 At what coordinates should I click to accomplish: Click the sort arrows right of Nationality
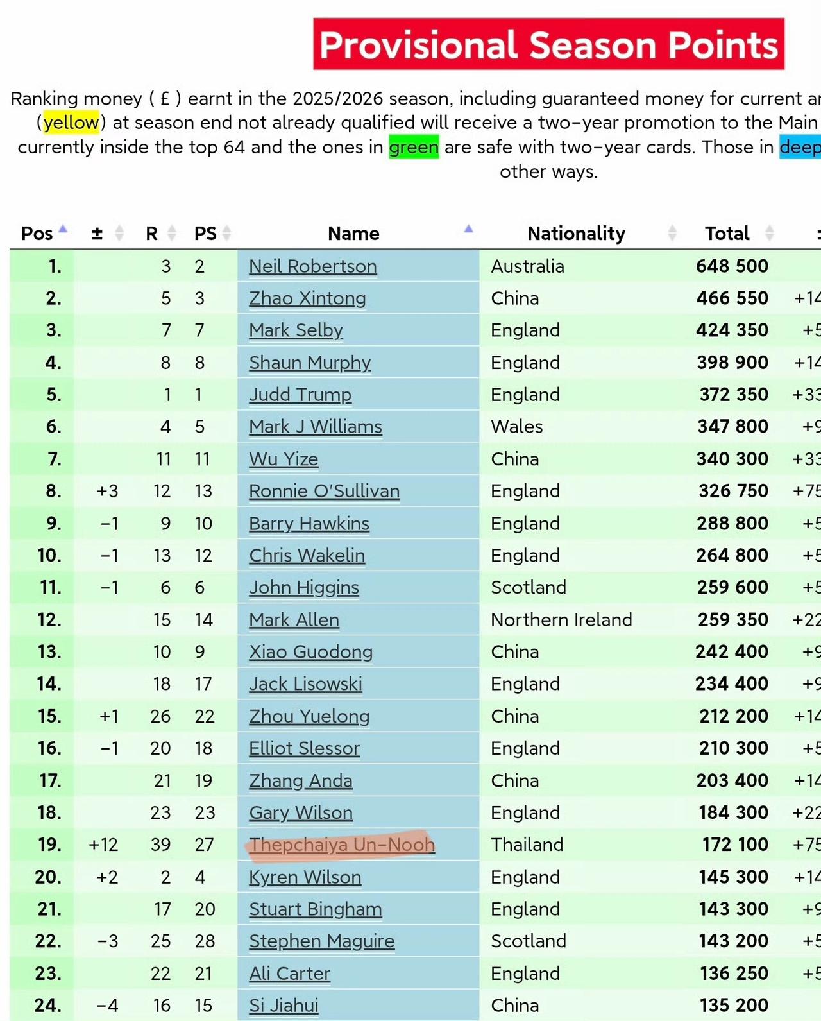[672, 233]
